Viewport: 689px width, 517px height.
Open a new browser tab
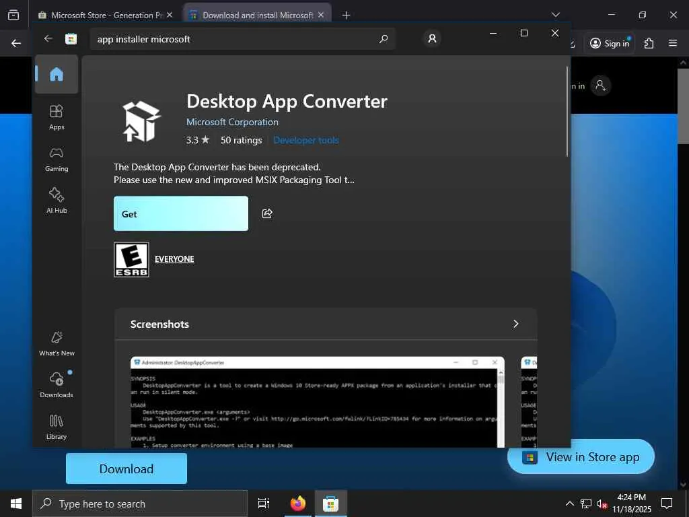pos(346,15)
